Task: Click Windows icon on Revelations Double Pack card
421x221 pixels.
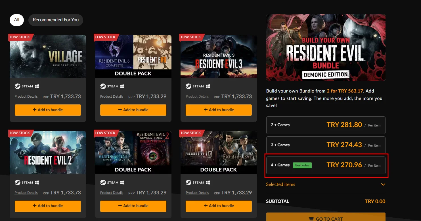Action: point(122,183)
